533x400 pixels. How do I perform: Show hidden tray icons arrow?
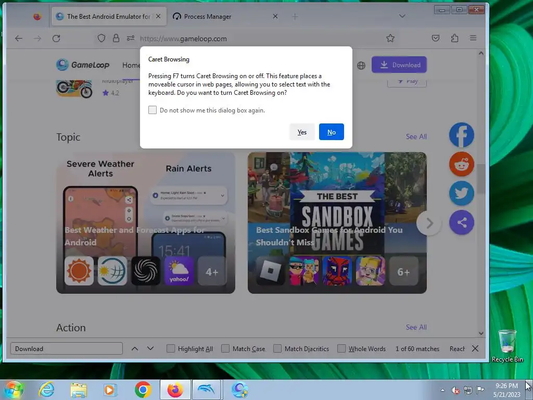(442, 390)
